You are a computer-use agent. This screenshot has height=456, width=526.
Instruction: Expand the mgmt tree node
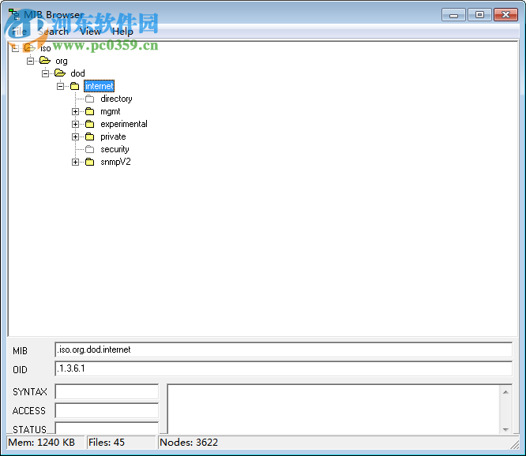point(76,111)
